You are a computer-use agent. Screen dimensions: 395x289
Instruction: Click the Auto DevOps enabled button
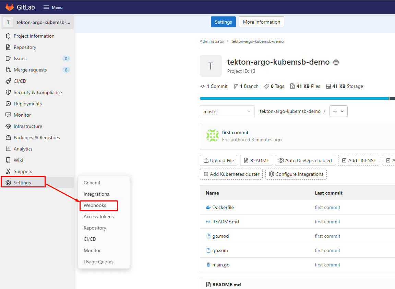coord(305,160)
